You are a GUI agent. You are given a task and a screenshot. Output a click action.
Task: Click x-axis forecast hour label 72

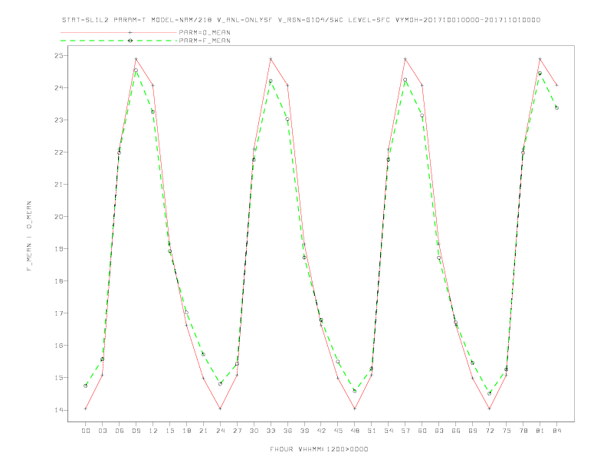point(490,431)
